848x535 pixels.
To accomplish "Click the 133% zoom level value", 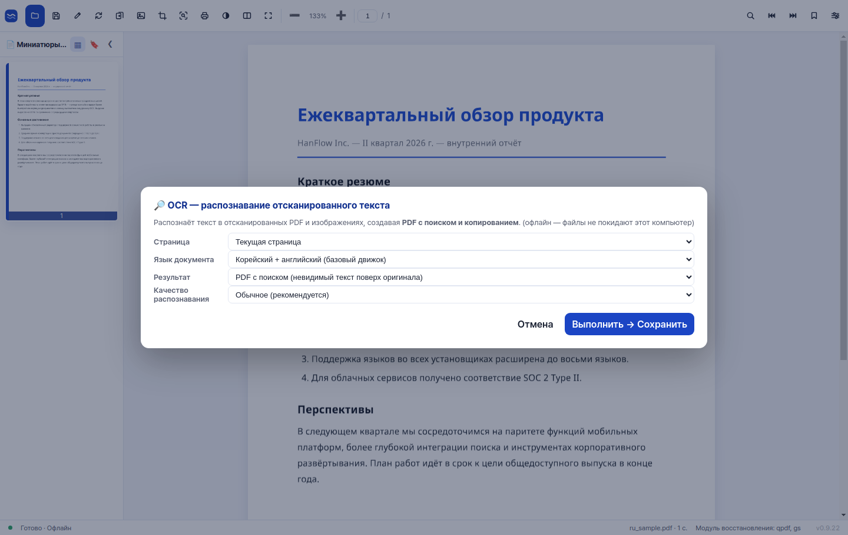I will pyautogui.click(x=317, y=16).
